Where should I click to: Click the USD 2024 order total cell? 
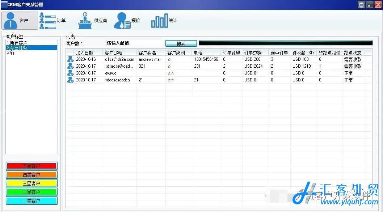[x=253, y=66]
